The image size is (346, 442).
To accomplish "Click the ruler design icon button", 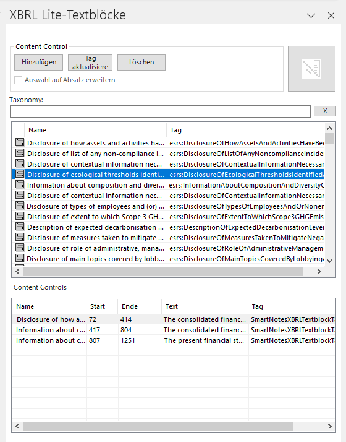I will point(311,69).
